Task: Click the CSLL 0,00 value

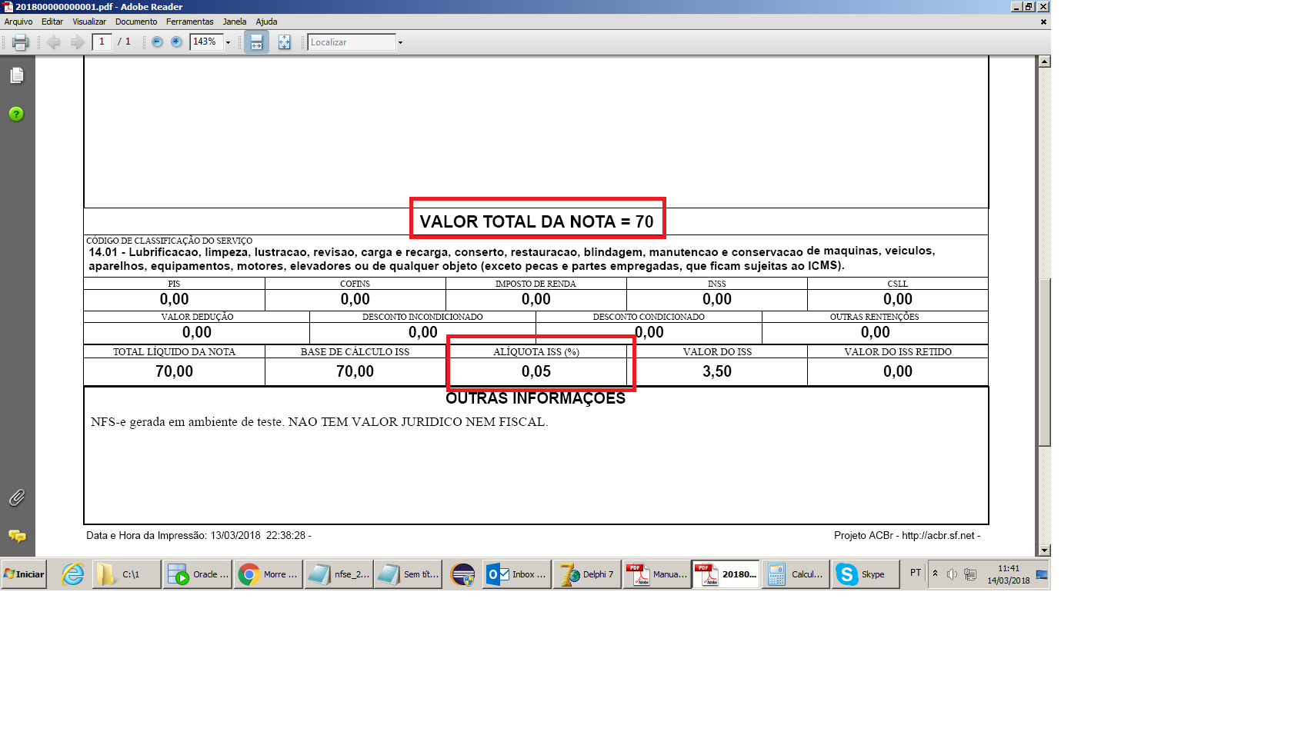Action: (x=898, y=299)
